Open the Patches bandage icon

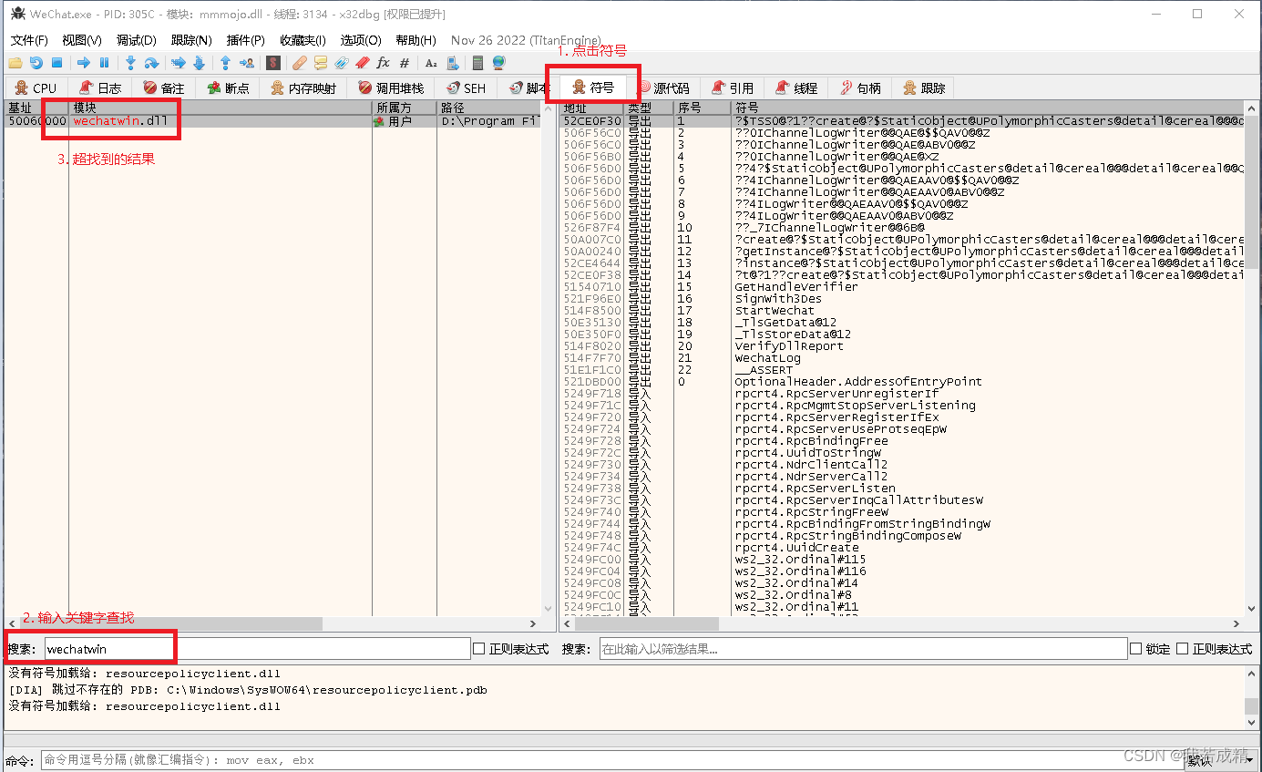click(x=299, y=63)
